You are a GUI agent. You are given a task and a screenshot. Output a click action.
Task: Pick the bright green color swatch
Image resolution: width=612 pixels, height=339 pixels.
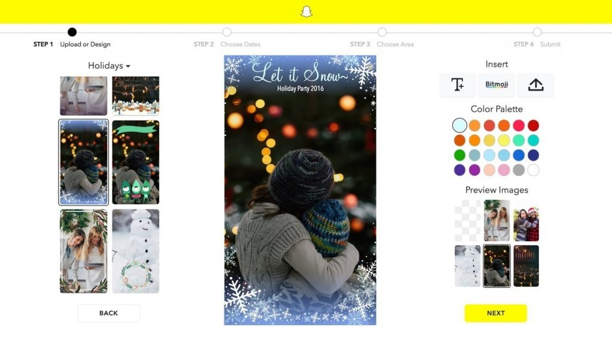pyautogui.click(x=460, y=155)
